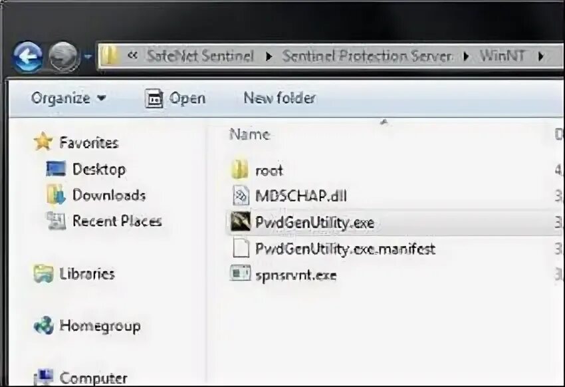Expand arrow after SafeNet Sentinel breadcrumb

click(x=269, y=57)
